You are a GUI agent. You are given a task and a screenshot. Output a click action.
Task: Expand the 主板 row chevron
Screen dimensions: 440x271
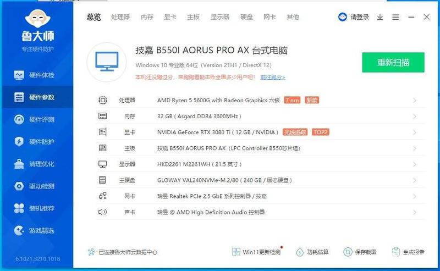point(415,148)
